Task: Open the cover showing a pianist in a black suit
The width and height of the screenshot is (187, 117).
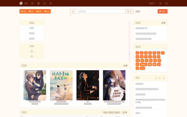Action: (x=88, y=85)
